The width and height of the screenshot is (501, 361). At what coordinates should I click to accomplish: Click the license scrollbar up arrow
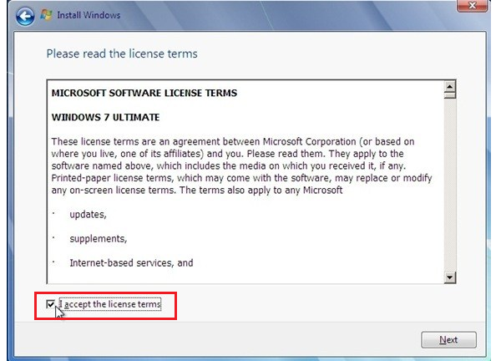[x=450, y=87]
